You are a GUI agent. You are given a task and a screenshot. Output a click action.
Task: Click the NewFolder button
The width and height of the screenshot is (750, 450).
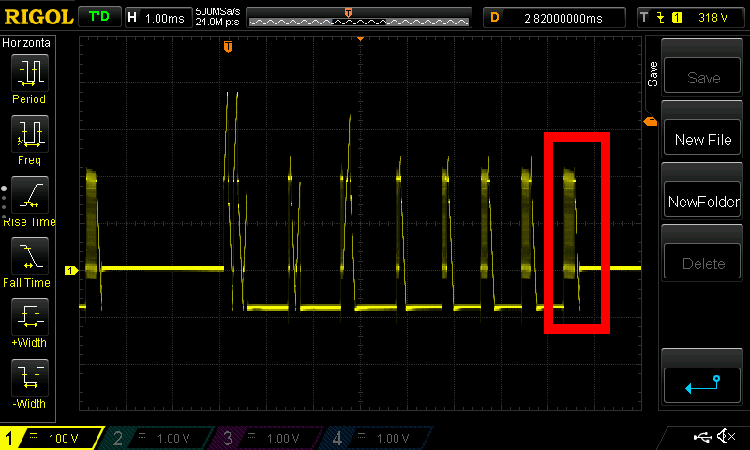pyautogui.click(x=702, y=200)
